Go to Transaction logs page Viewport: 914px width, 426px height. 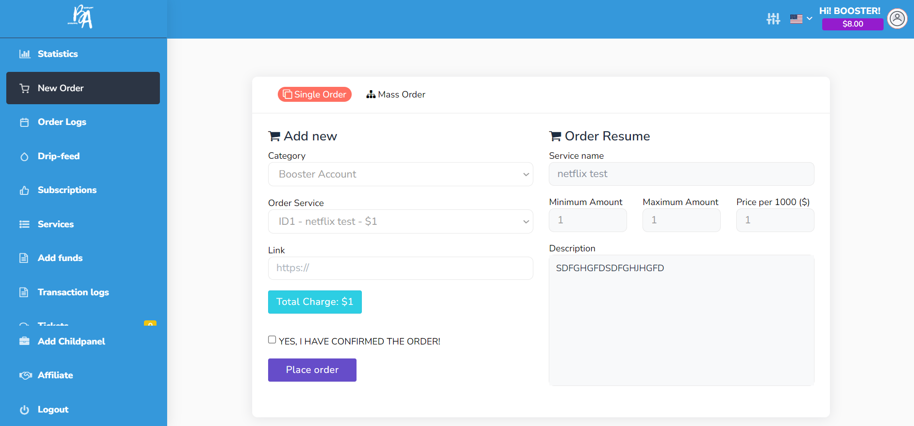point(73,292)
